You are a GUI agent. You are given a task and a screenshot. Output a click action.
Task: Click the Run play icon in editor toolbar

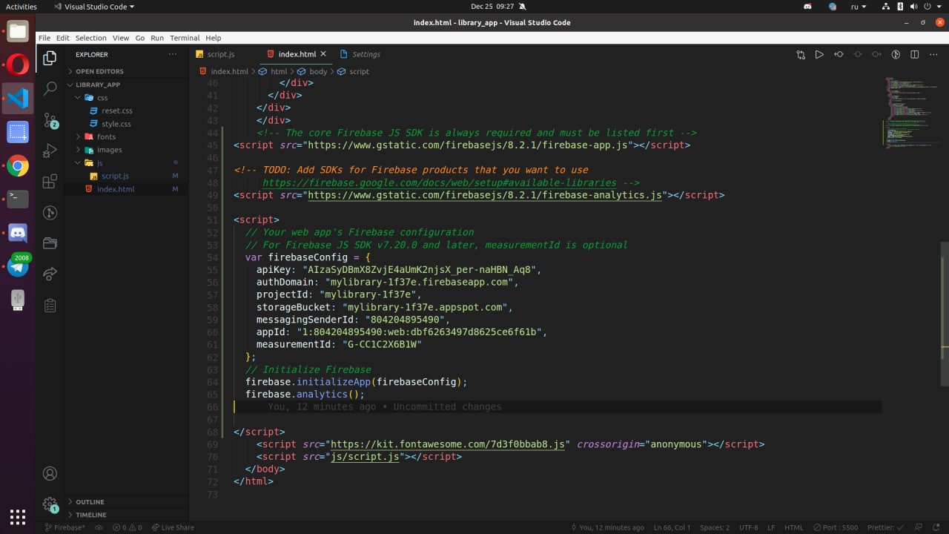click(x=819, y=54)
